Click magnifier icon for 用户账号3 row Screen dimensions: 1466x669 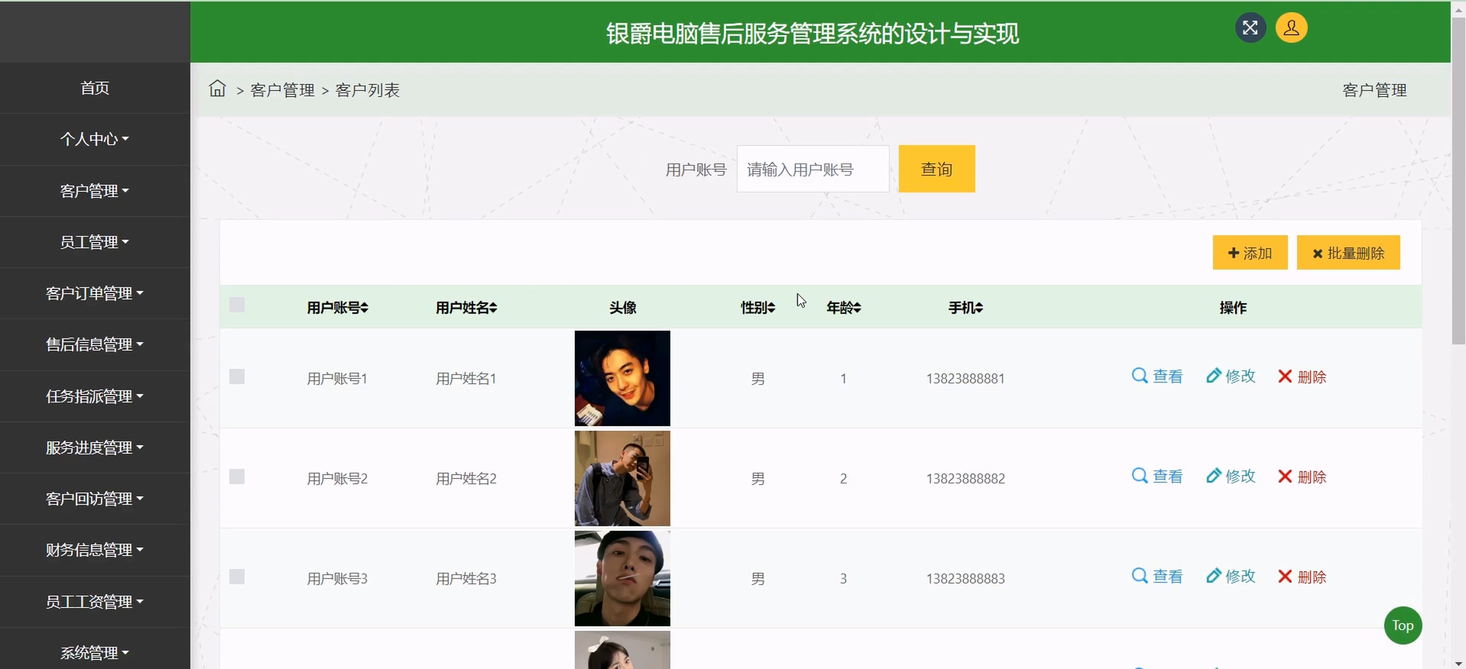pyautogui.click(x=1139, y=576)
